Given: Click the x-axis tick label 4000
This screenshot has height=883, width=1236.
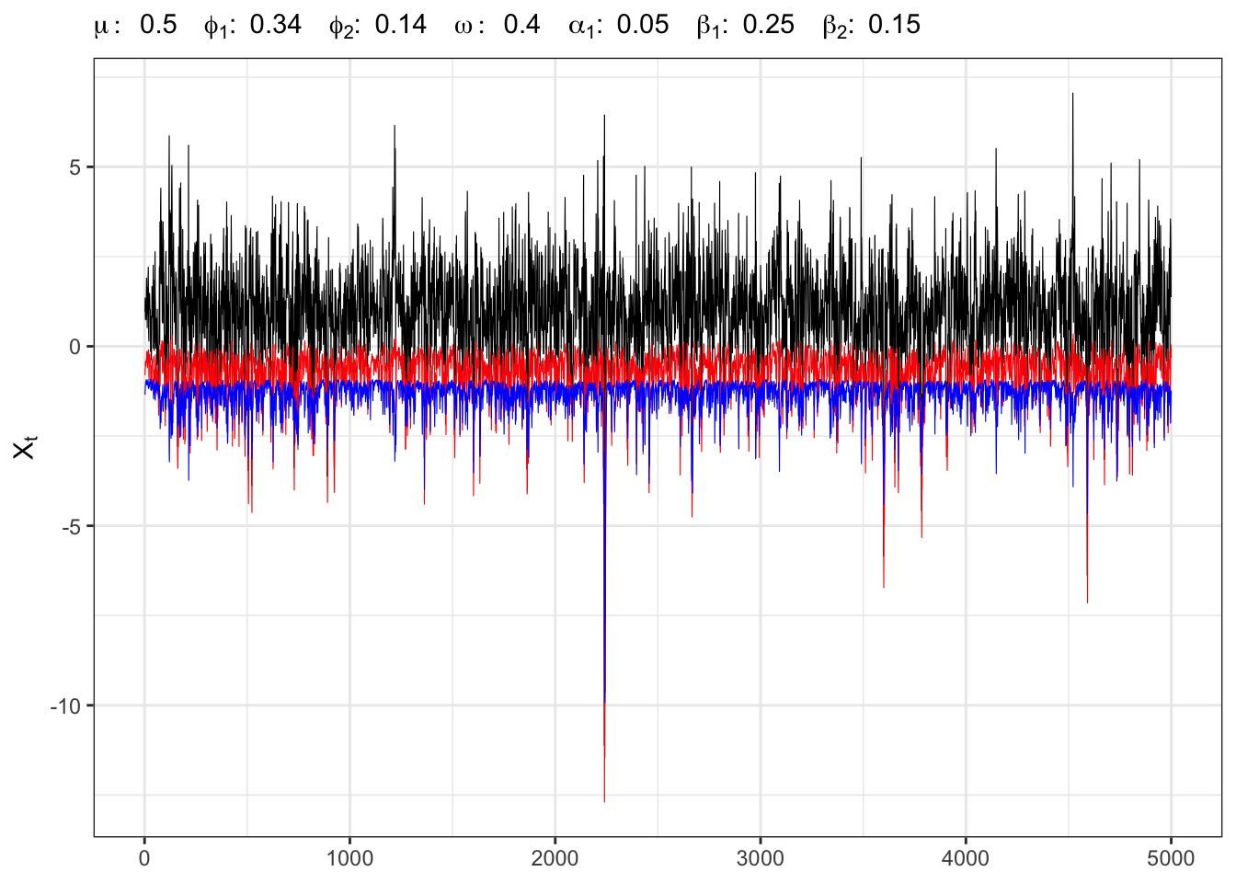Looking at the screenshot, I should pyautogui.click(x=966, y=859).
